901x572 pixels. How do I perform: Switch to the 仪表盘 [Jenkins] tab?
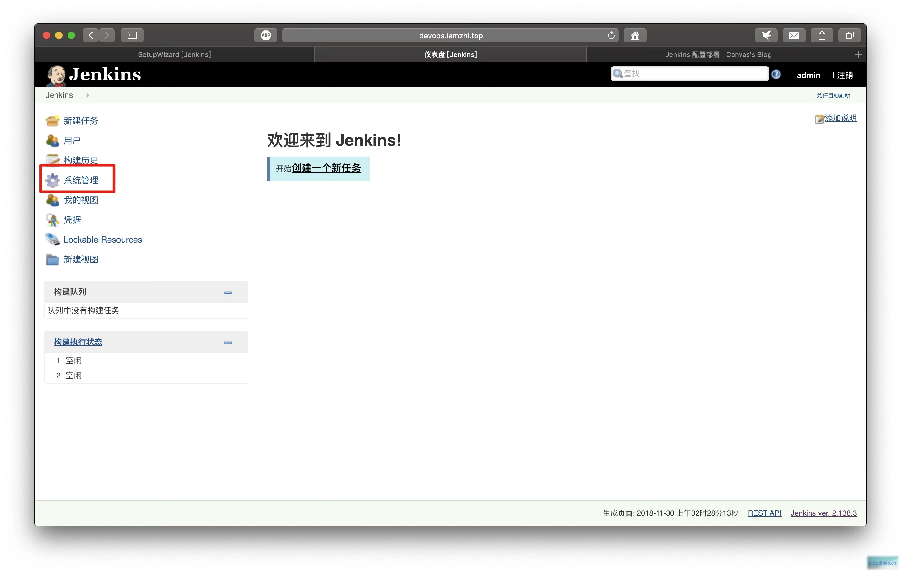pos(450,54)
